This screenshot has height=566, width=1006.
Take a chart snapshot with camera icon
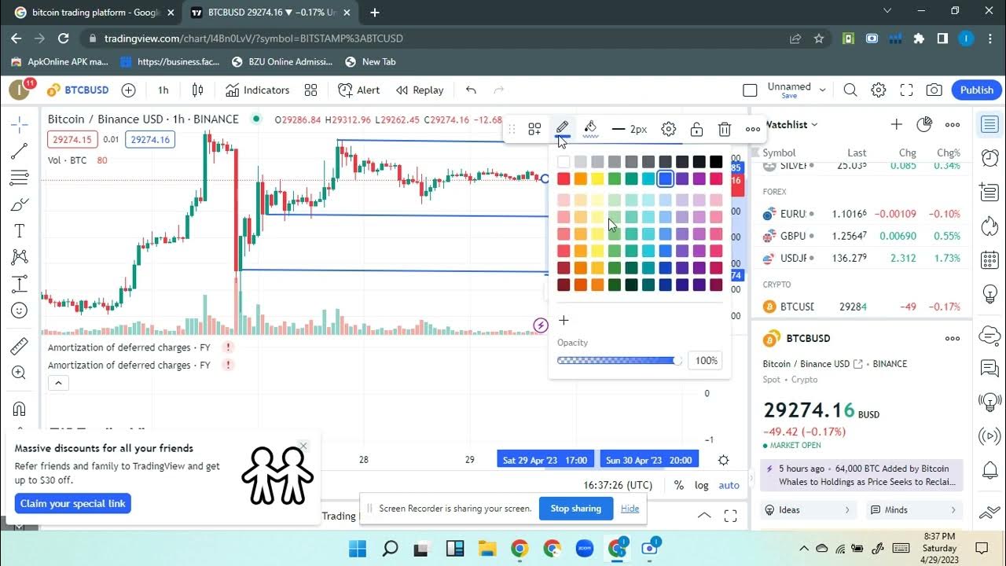934,90
